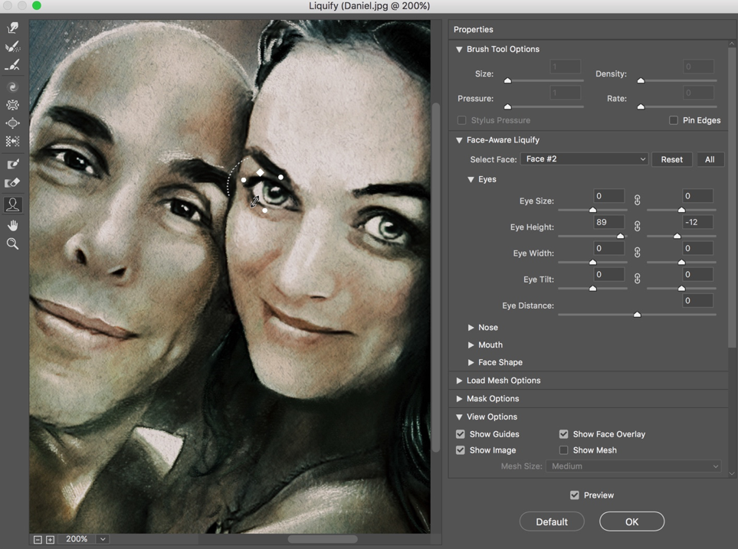Collapse the Eyes group
Screen dimensions: 738x549
pyautogui.click(x=471, y=179)
